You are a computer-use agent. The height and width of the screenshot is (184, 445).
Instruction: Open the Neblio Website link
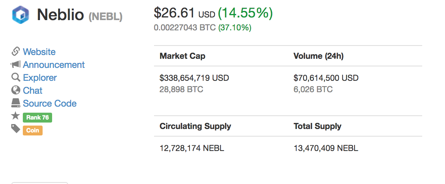39,52
